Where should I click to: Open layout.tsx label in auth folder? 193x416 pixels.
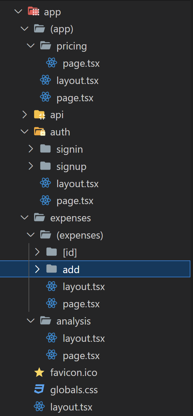pyautogui.click(x=78, y=184)
